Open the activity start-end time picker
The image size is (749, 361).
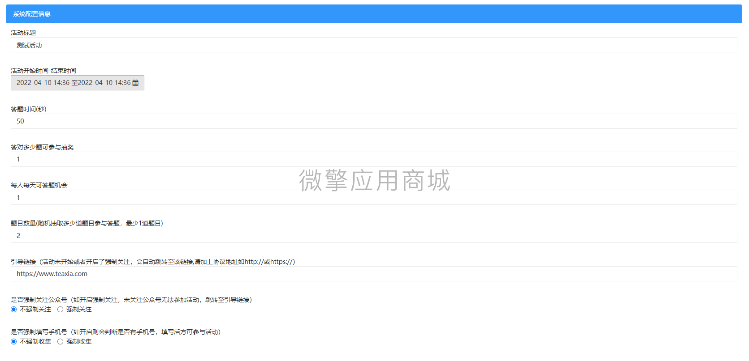pyautogui.click(x=78, y=83)
